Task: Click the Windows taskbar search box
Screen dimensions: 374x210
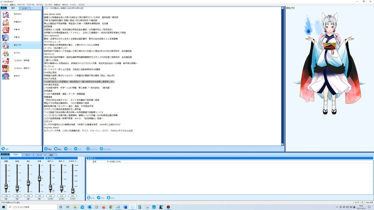Action: 32,207
